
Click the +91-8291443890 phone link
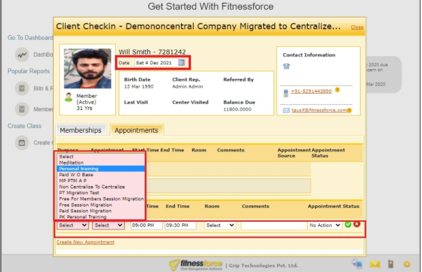click(x=311, y=91)
